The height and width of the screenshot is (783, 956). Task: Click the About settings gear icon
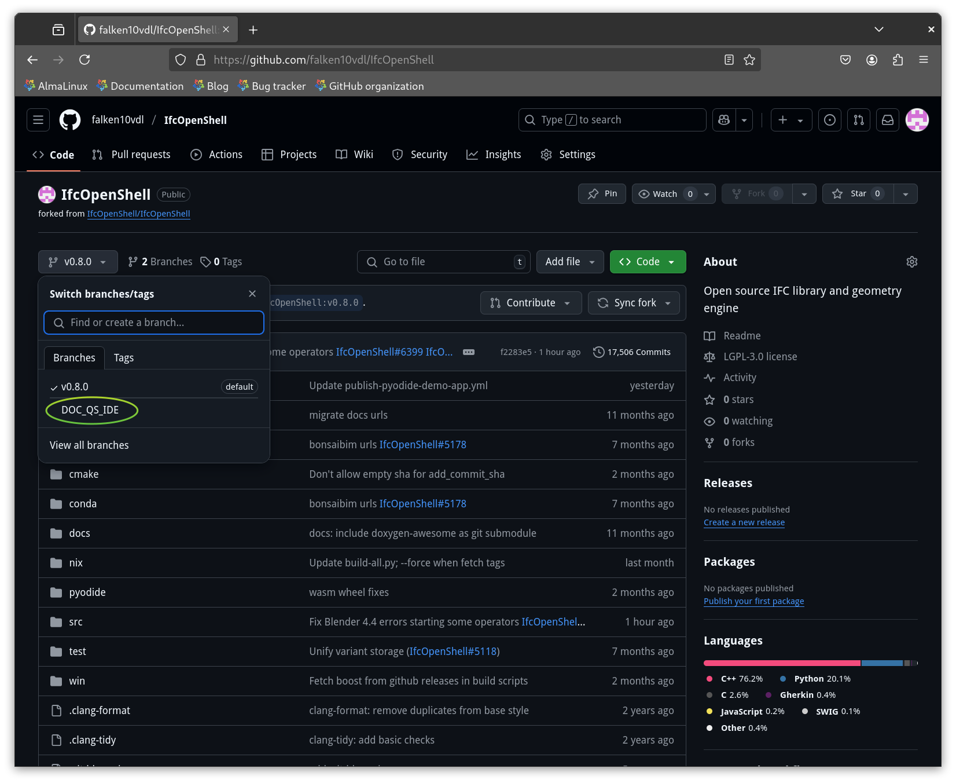pos(912,262)
